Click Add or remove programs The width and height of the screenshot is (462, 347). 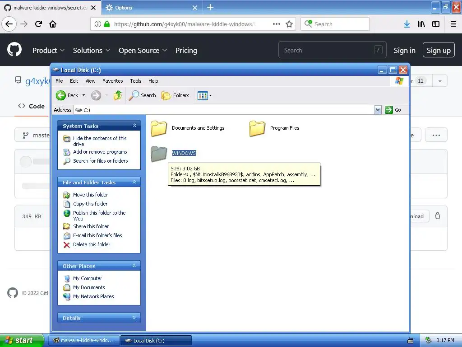100,152
